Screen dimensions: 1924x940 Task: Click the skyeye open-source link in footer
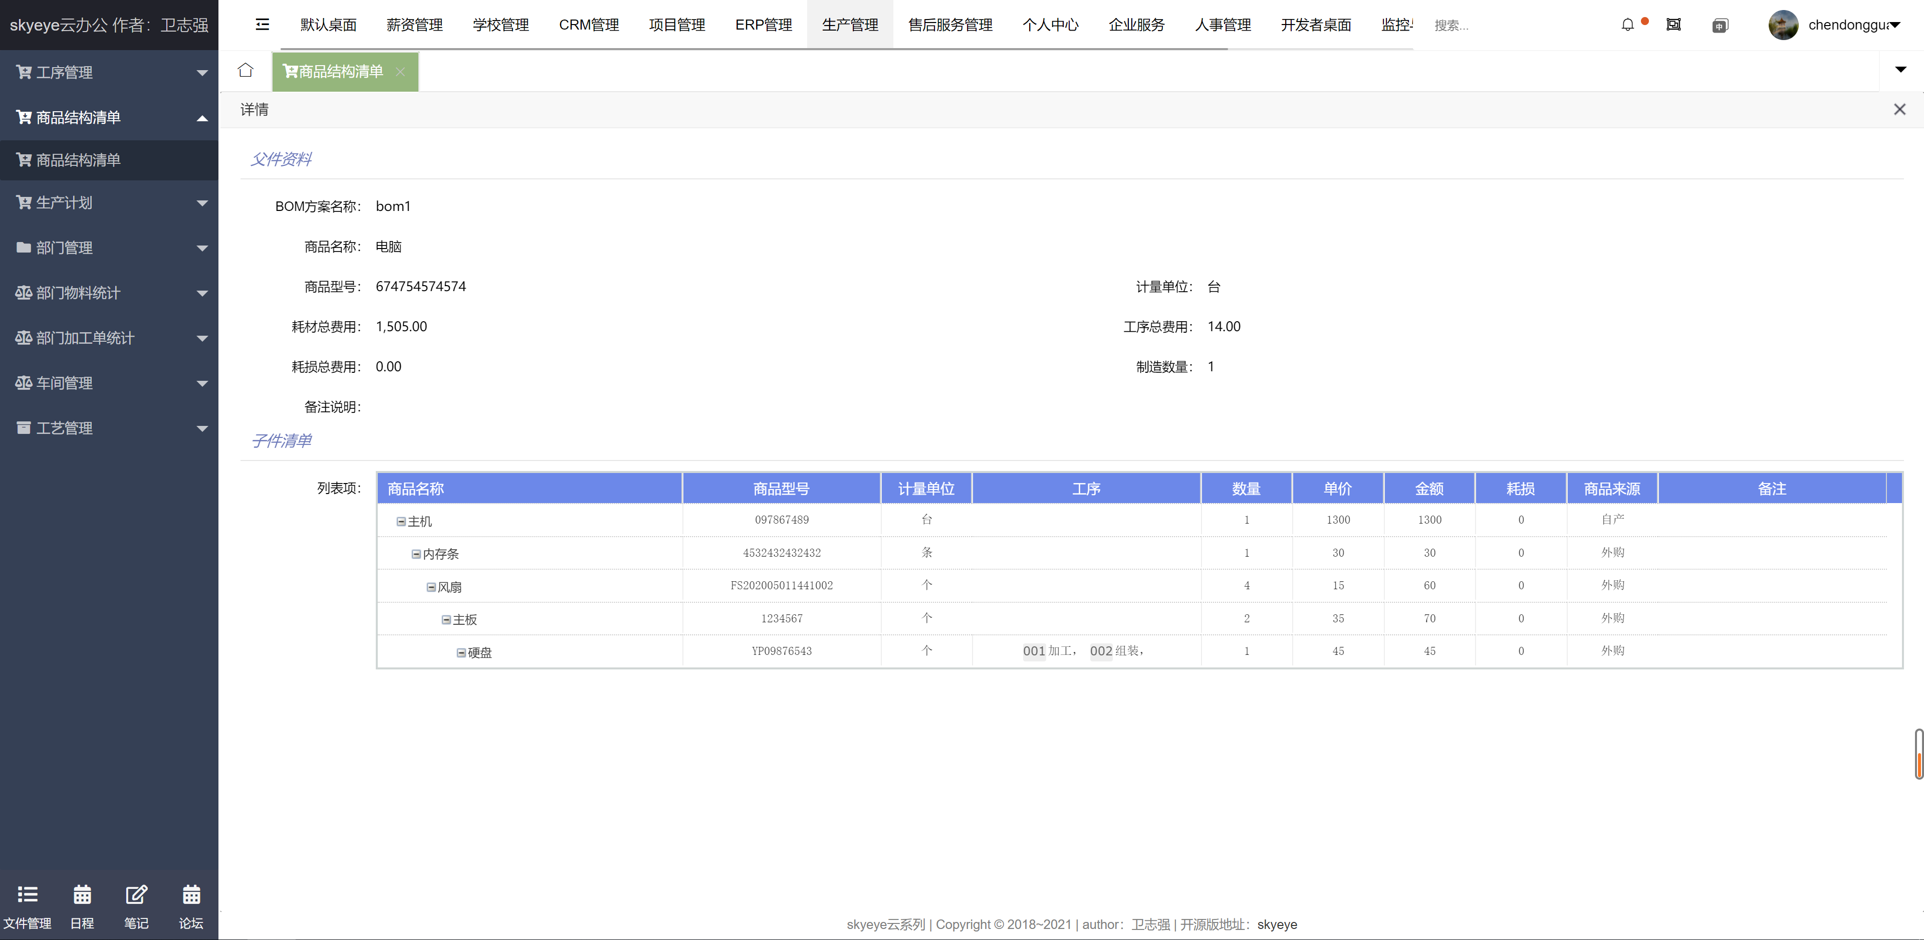(1277, 924)
